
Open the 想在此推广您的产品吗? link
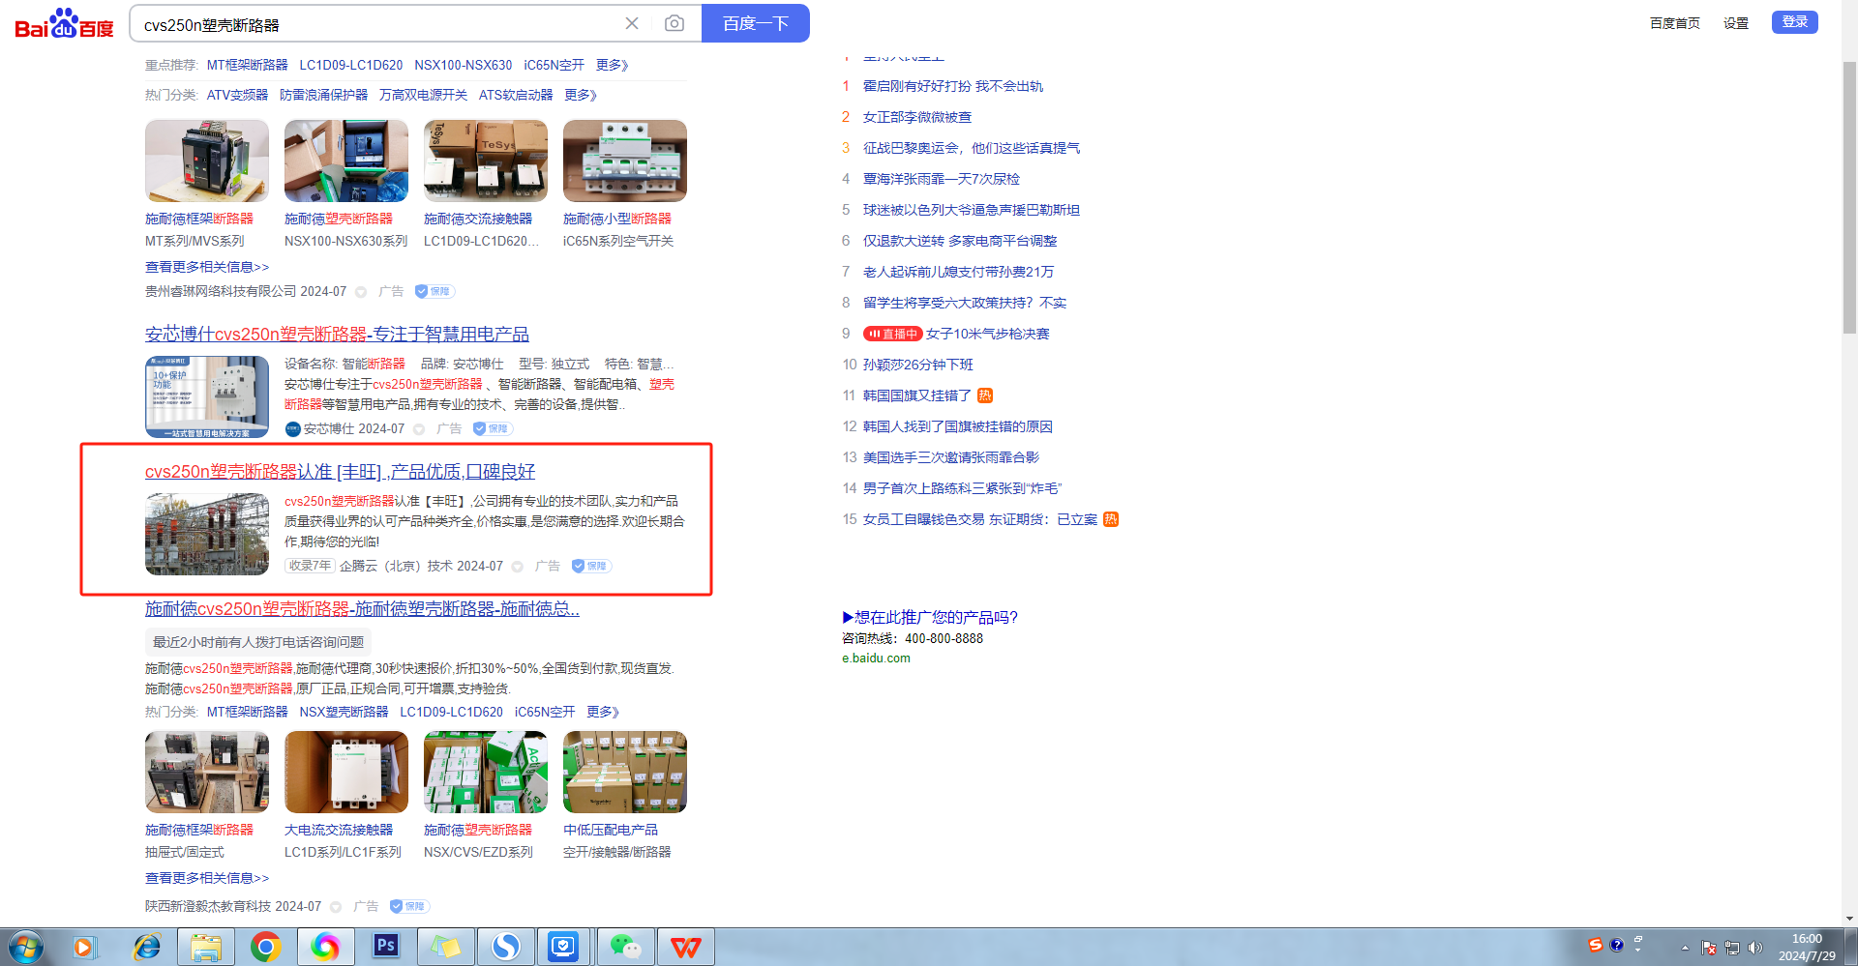pyautogui.click(x=930, y=617)
